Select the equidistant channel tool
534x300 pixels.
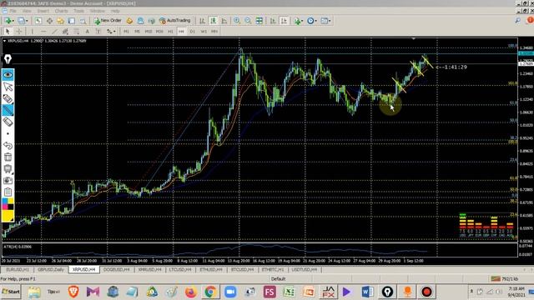point(65,32)
